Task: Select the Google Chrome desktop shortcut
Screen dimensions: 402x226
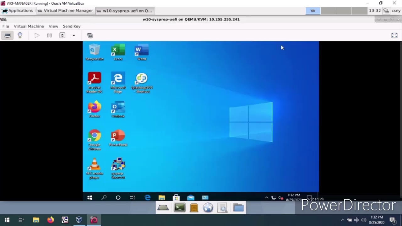Action: click(x=95, y=140)
